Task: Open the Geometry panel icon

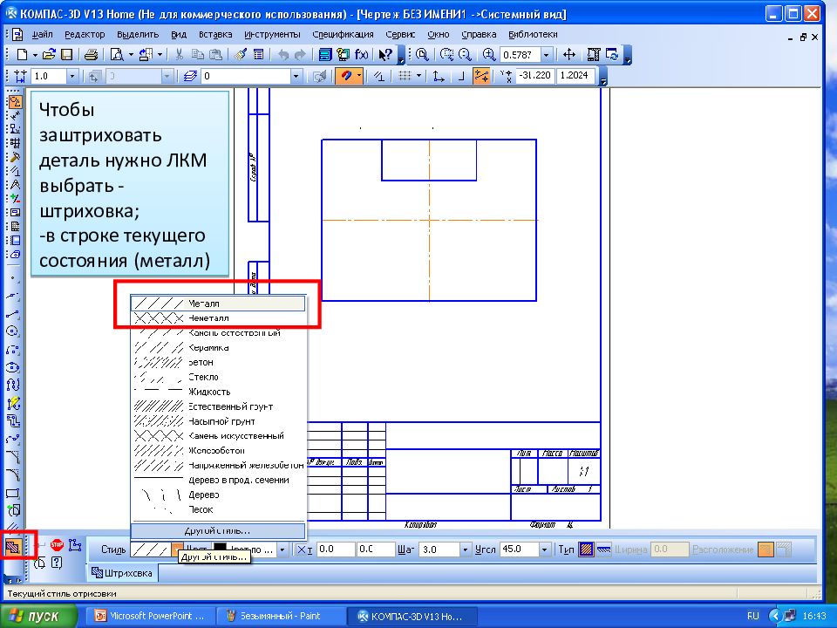Action: point(15,101)
